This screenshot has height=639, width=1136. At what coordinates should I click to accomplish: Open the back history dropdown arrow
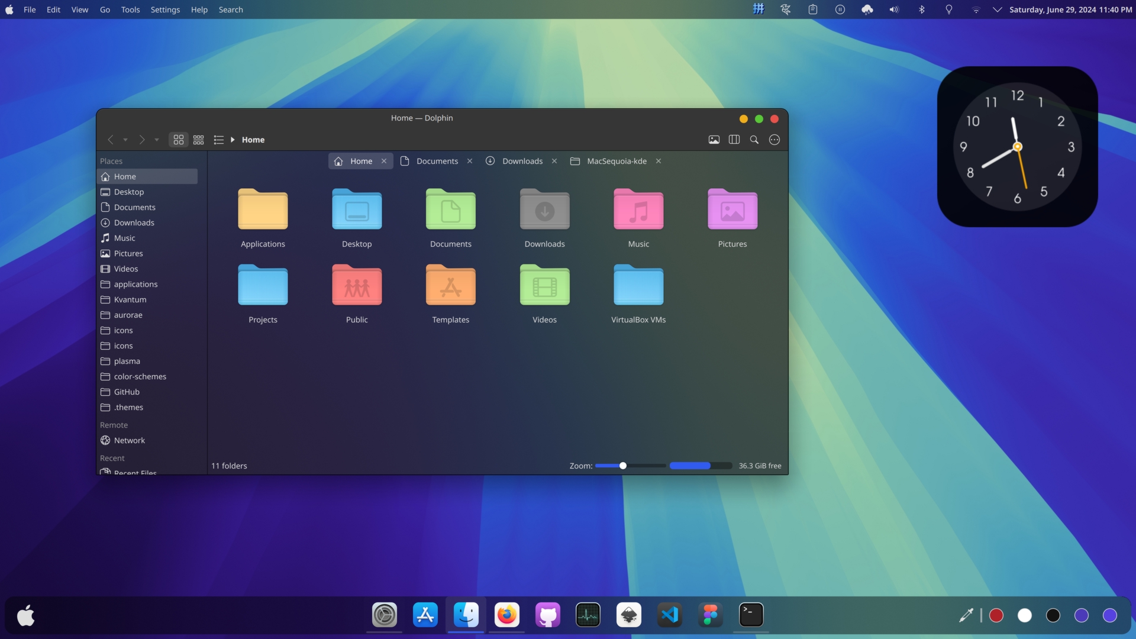[x=125, y=140]
